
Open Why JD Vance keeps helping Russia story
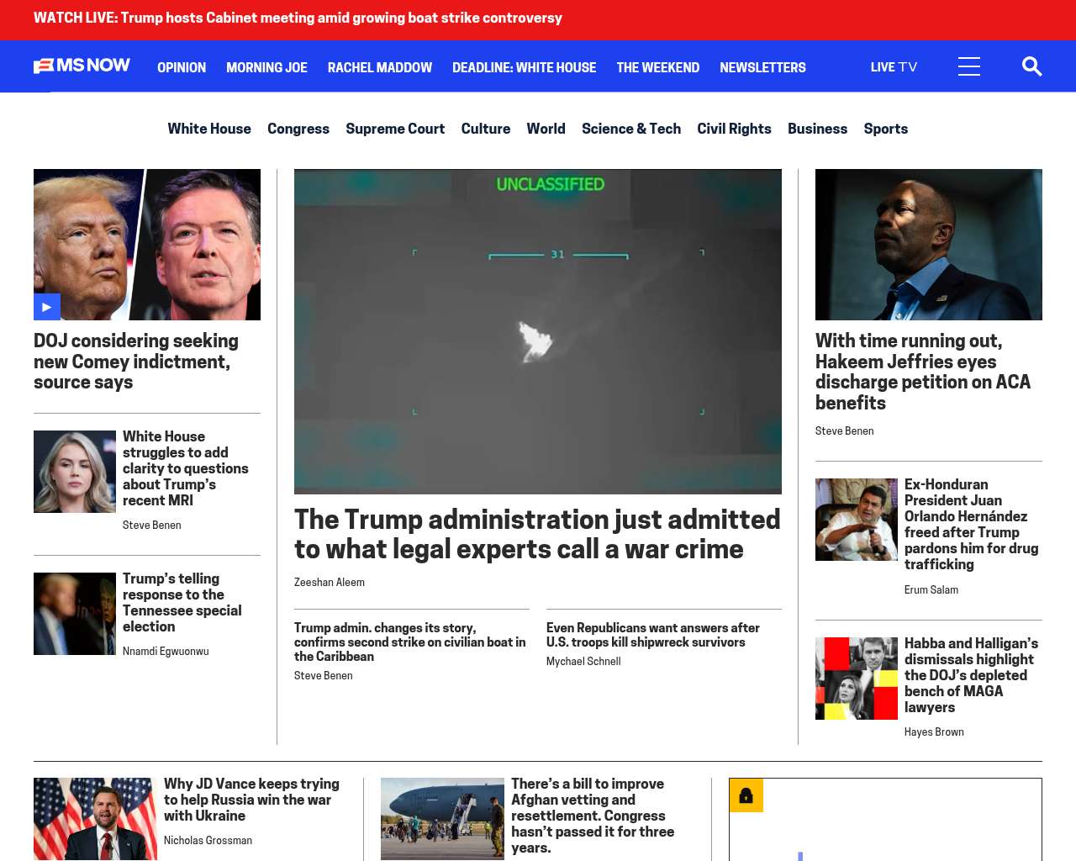tap(251, 800)
